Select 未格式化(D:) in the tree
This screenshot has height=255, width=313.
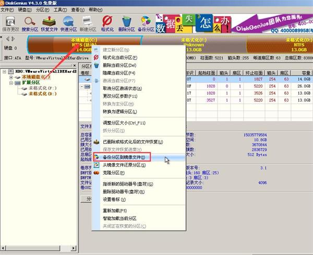pos(43,93)
